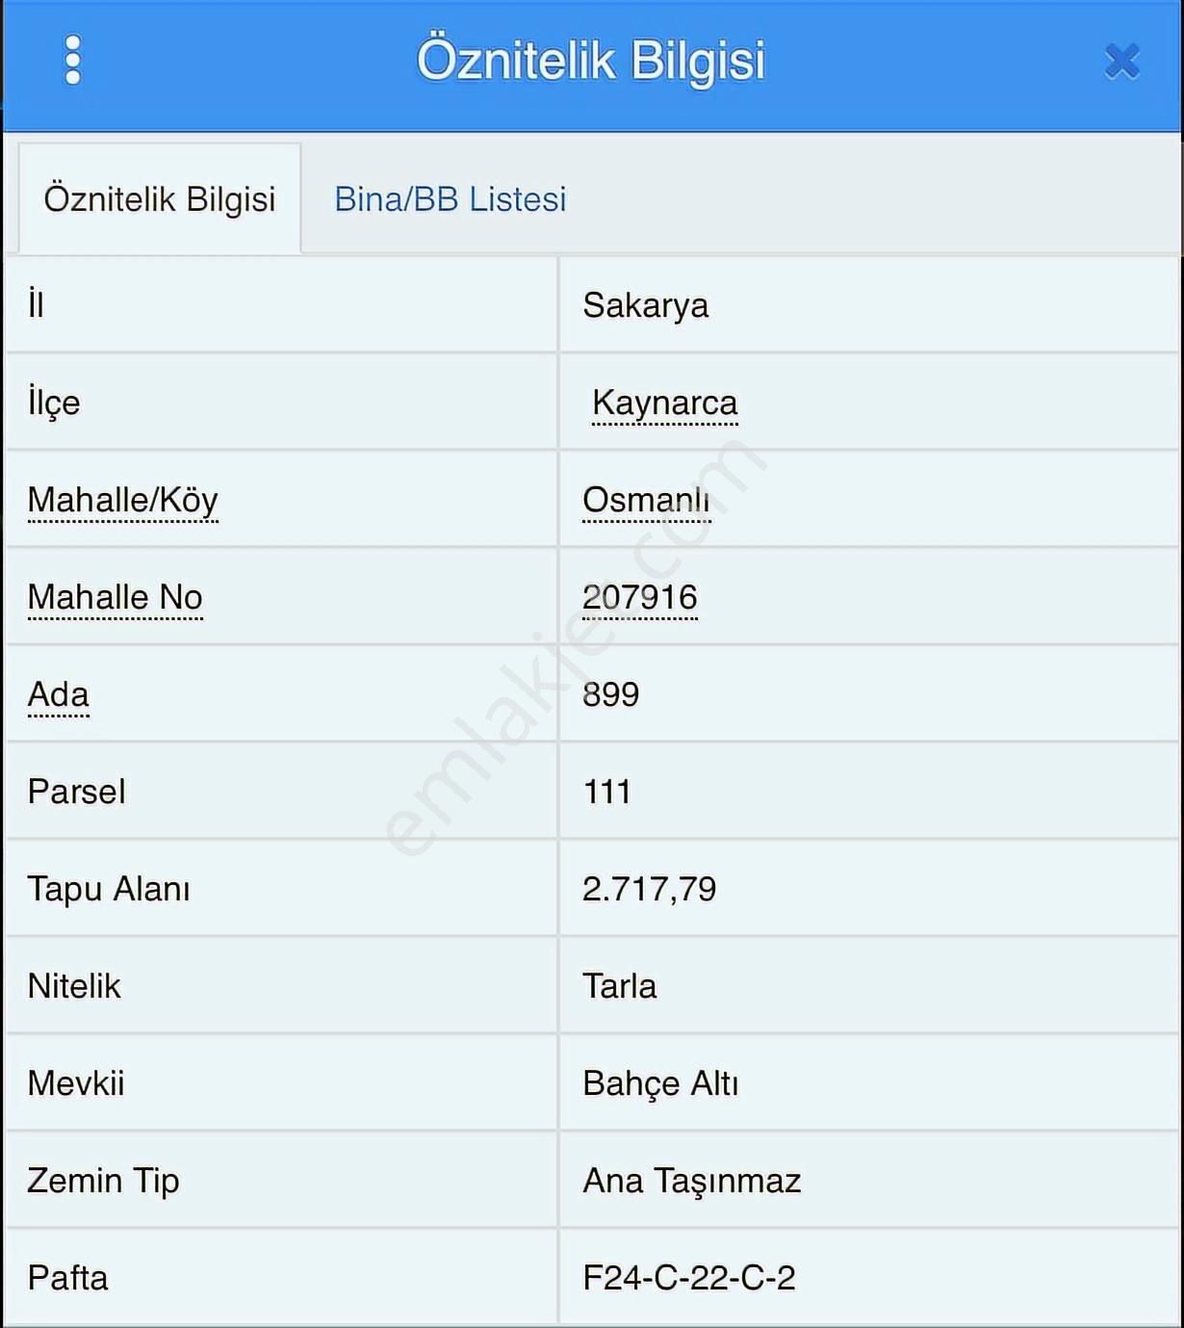Click the Öznitelik Bilgisi title bar
The image size is (1184, 1328).
coord(590,61)
